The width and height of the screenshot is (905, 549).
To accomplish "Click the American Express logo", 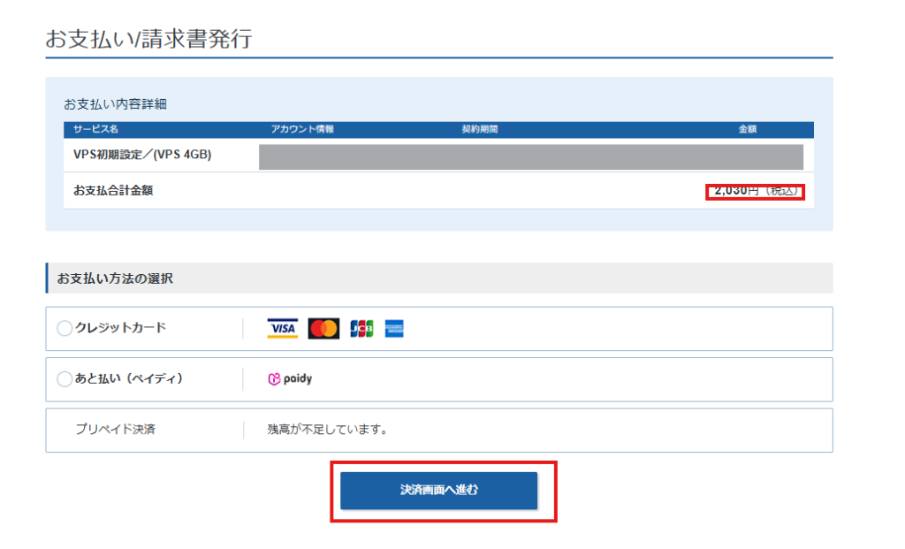I will [394, 329].
